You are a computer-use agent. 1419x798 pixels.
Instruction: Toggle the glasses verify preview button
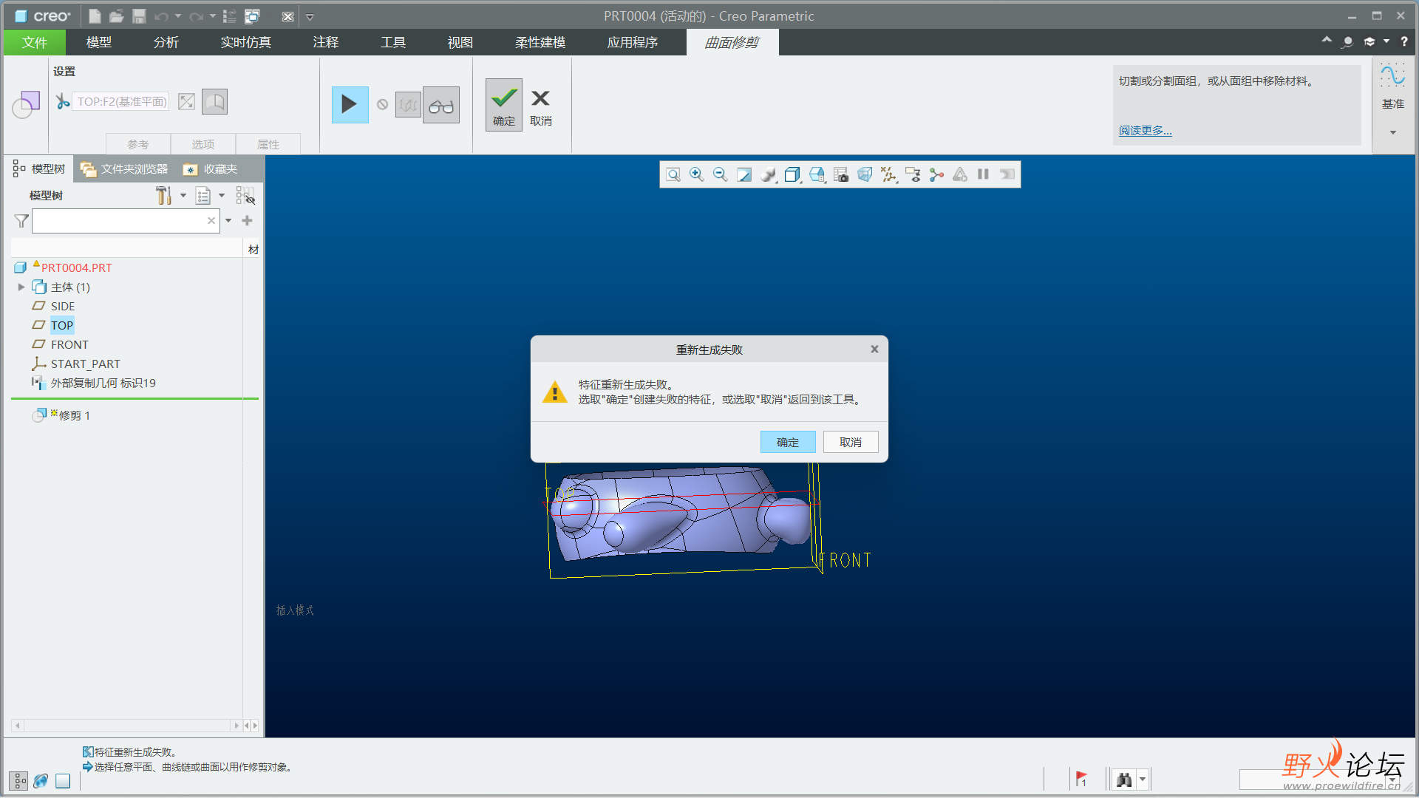click(x=441, y=105)
